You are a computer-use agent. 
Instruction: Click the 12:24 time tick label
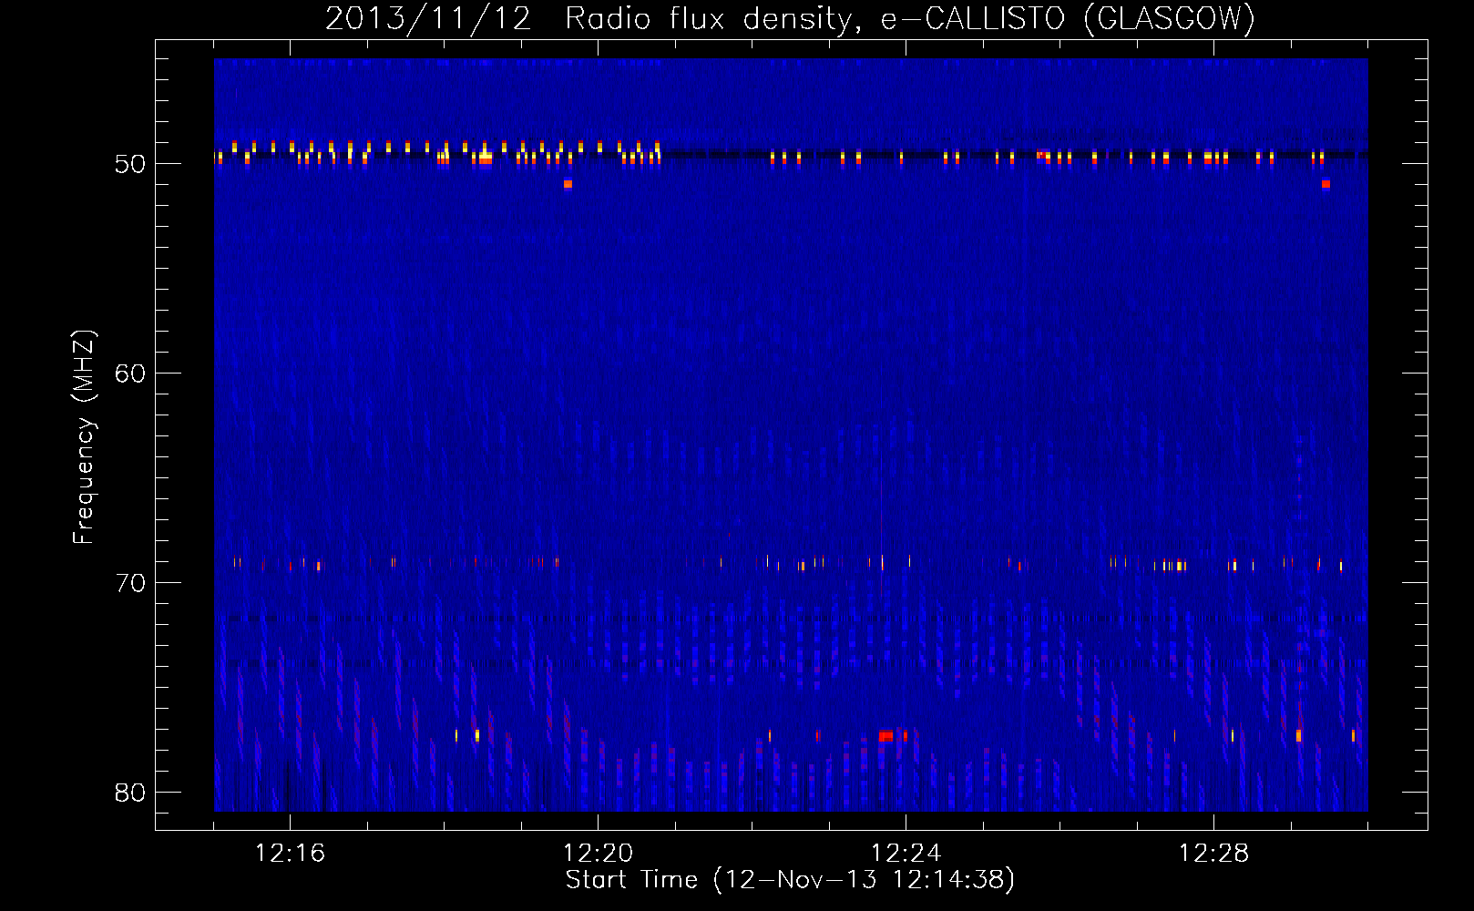click(x=906, y=854)
